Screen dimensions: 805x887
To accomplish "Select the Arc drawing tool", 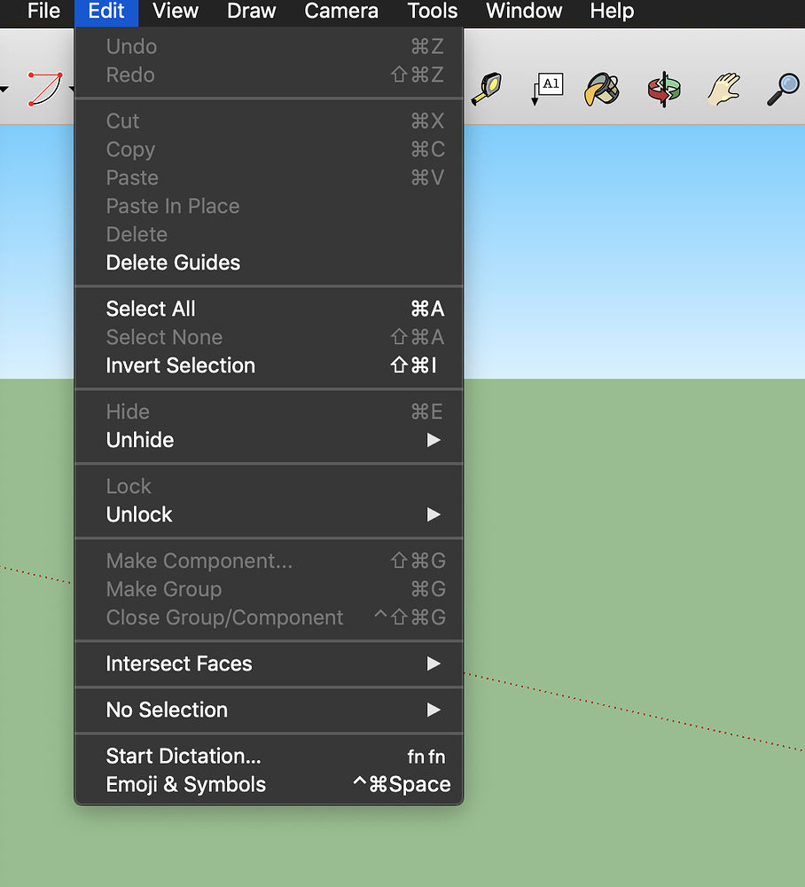I will pos(43,90).
